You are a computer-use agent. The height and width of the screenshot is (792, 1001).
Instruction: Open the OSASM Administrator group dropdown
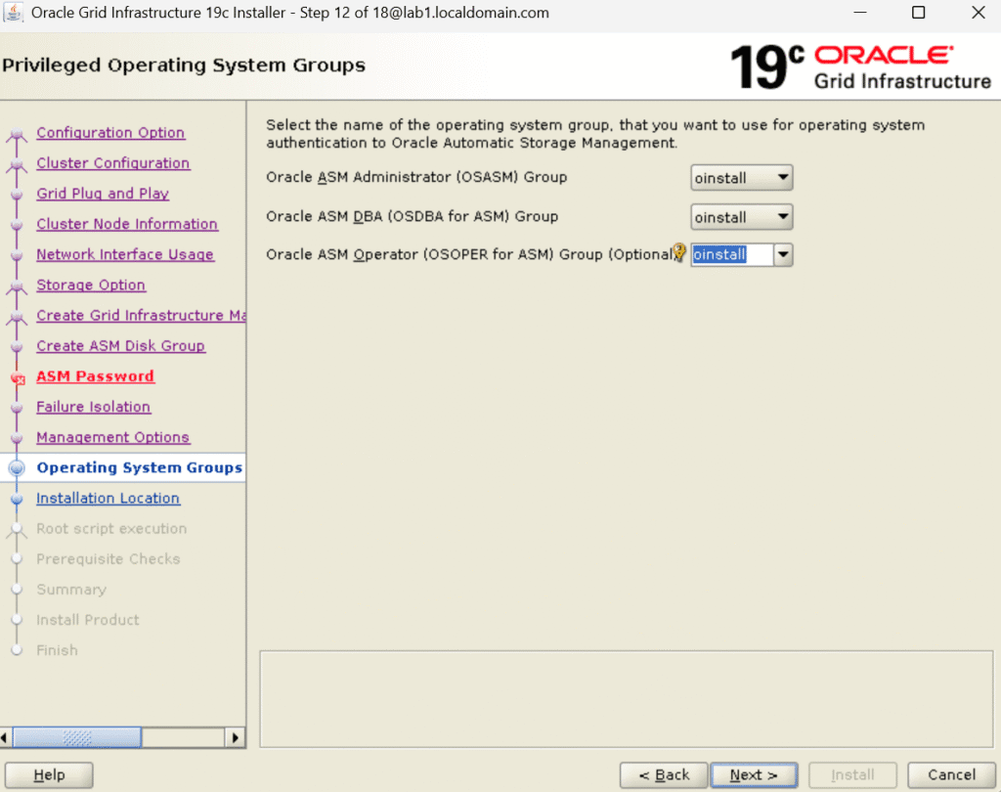741,178
